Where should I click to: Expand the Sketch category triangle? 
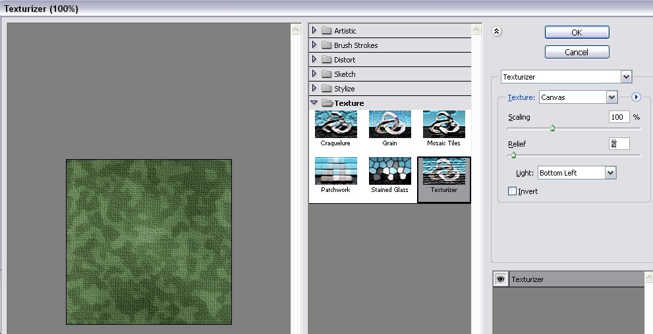pos(314,74)
